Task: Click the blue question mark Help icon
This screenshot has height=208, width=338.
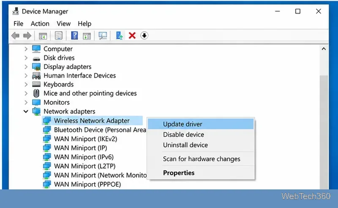Action: click(74, 36)
